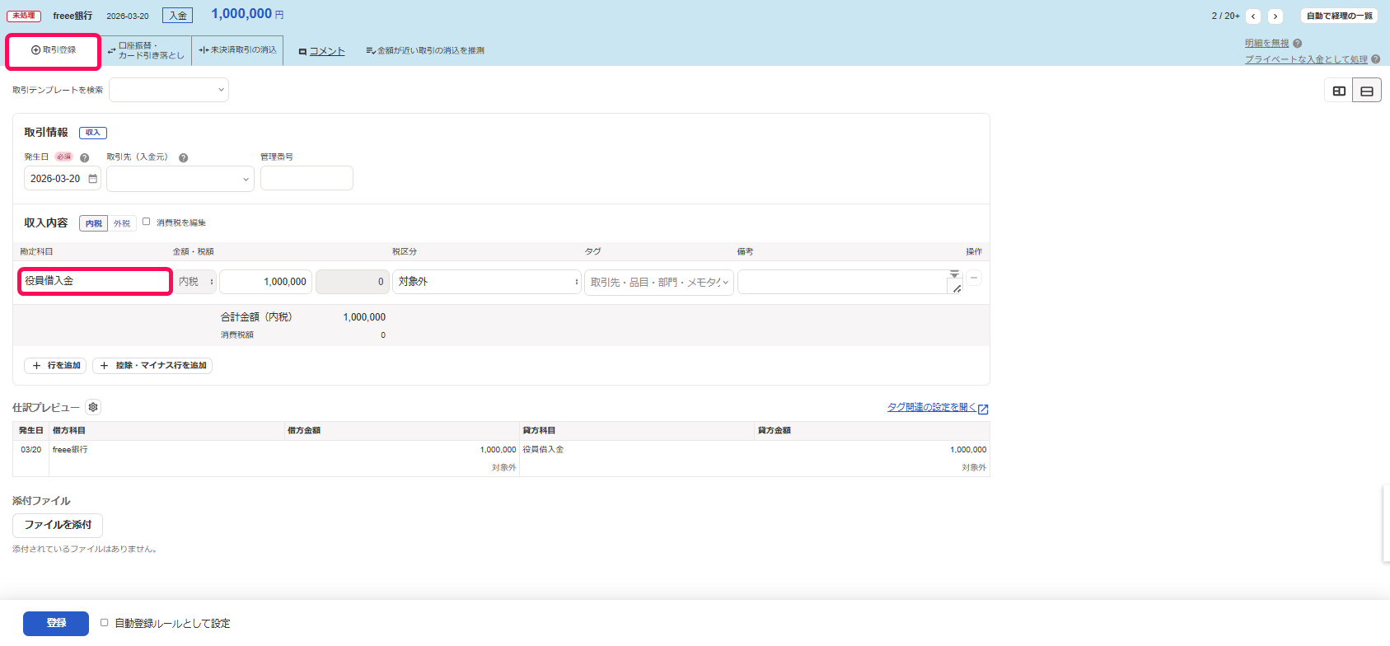1390x646 pixels.
Task: Click the 収入 badge beside 取引情報
Action: [x=93, y=133]
